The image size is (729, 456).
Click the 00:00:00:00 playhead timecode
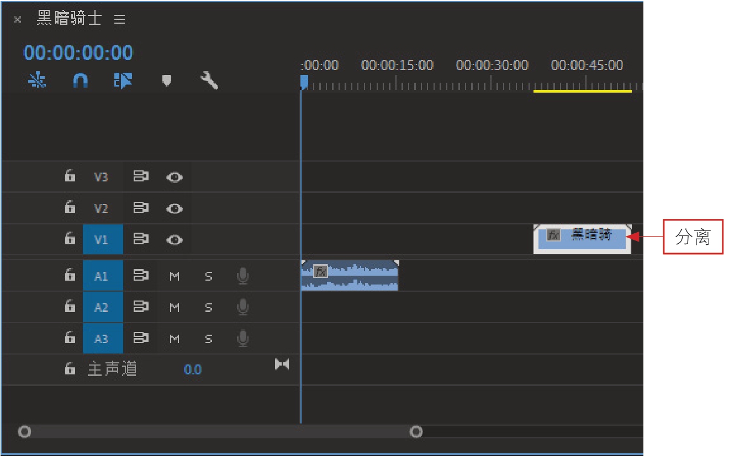[x=78, y=53]
